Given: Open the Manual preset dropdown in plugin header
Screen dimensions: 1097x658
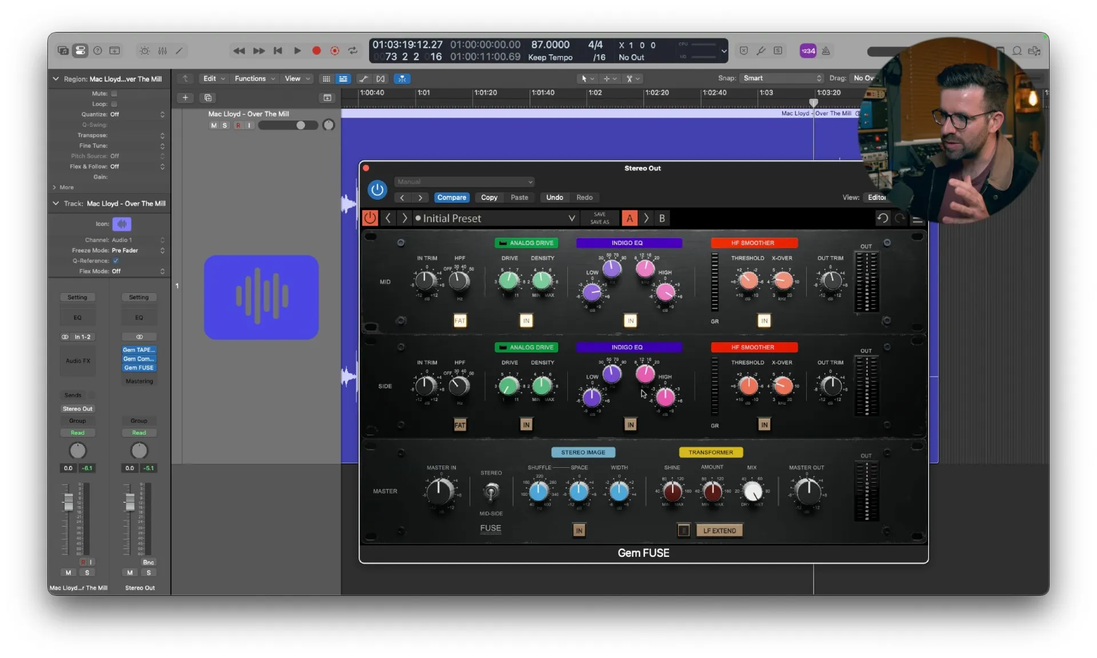Looking at the screenshot, I should [x=464, y=182].
